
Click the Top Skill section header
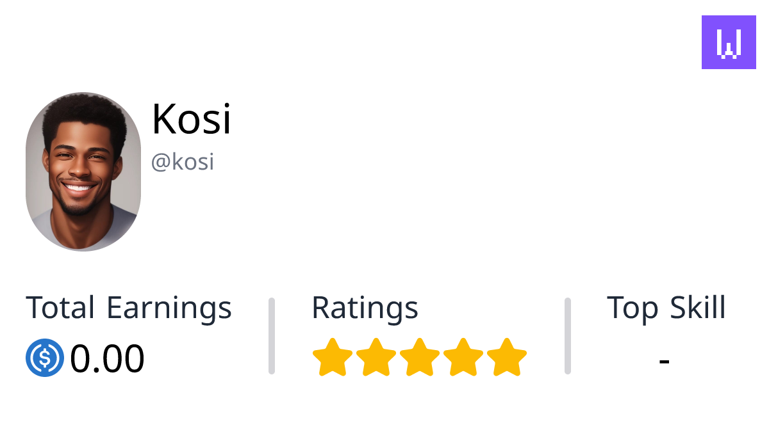[667, 308]
